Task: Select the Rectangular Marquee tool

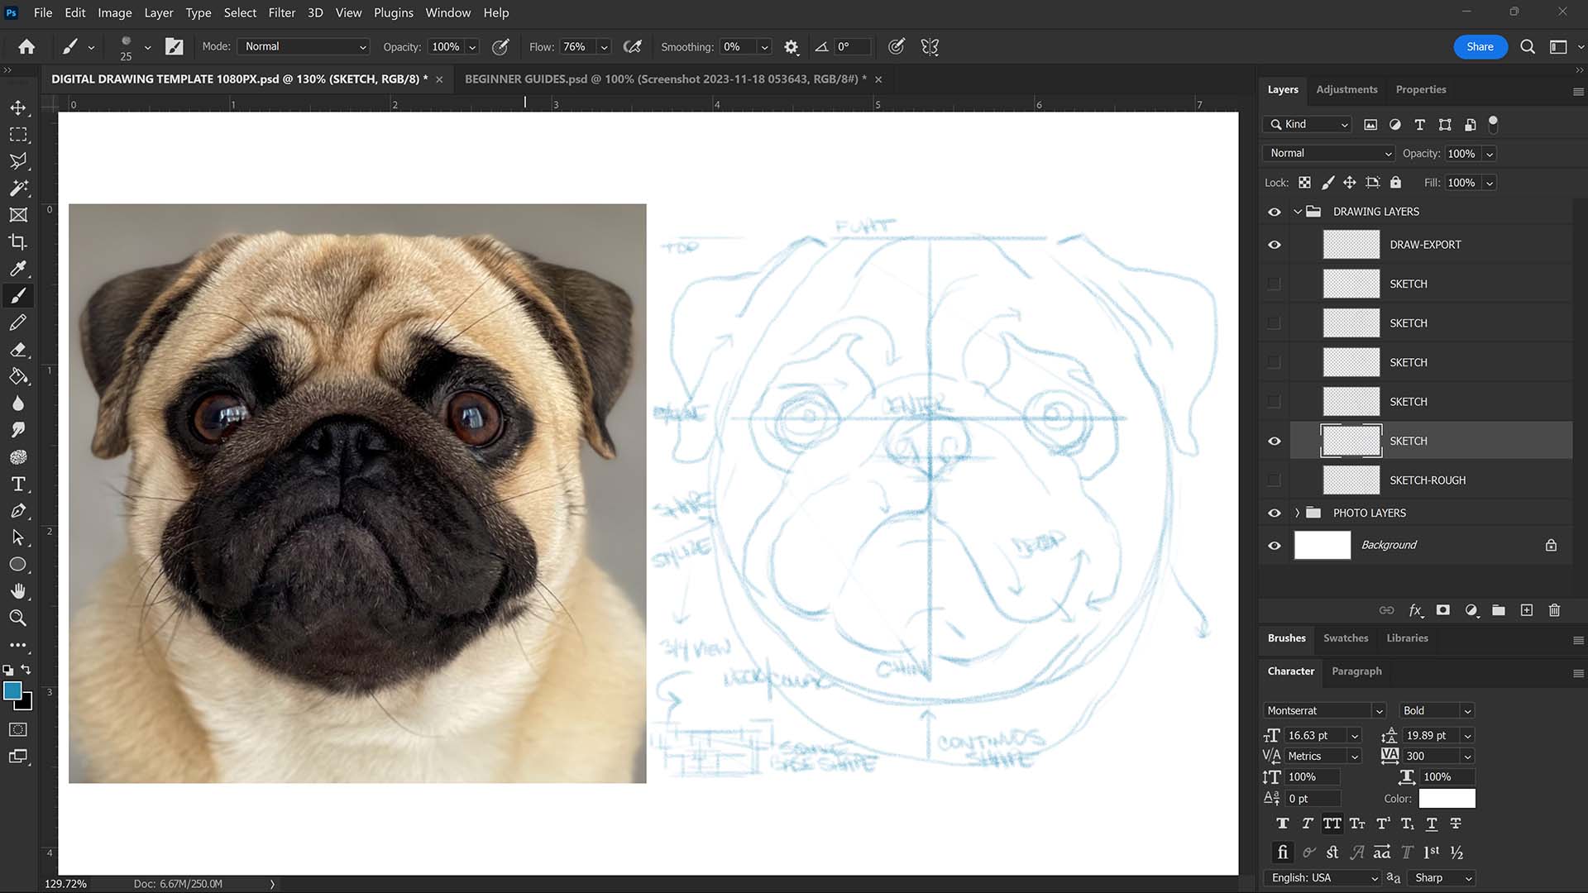Action: 18,135
